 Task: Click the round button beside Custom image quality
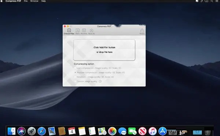100,81
